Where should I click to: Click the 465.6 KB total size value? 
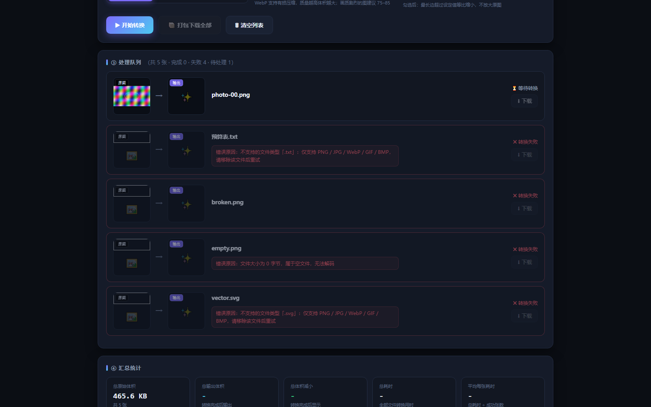(130, 396)
